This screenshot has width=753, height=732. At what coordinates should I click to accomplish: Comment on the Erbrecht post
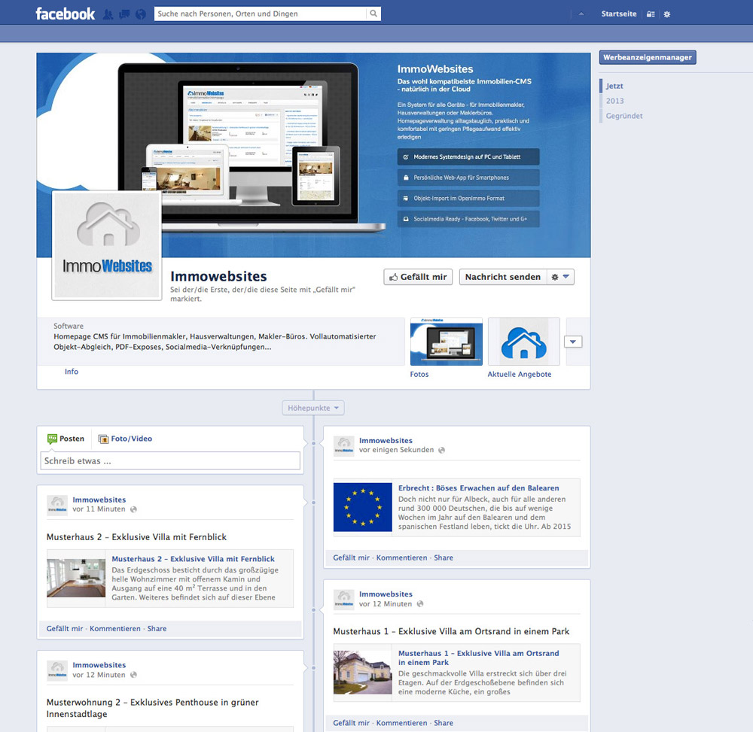click(401, 557)
